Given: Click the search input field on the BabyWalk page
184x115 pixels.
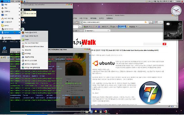Looking at the screenshot, I should click(153, 44).
